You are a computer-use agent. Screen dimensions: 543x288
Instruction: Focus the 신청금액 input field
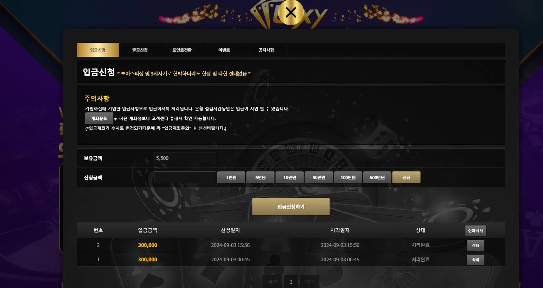185,177
